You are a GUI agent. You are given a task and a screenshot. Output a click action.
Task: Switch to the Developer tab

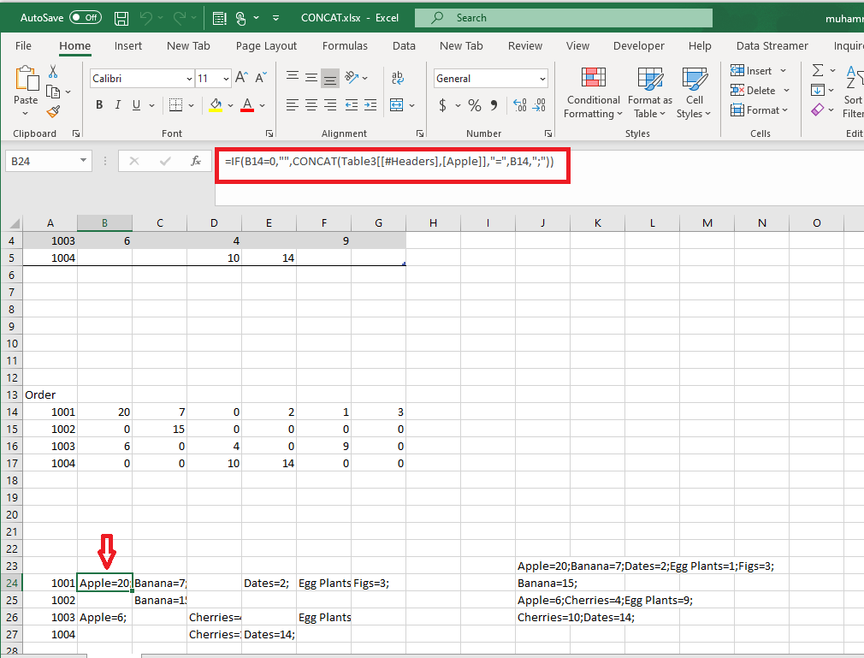pos(639,45)
